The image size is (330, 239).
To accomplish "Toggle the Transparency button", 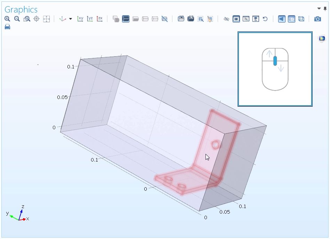I will [x=291, y=19].
